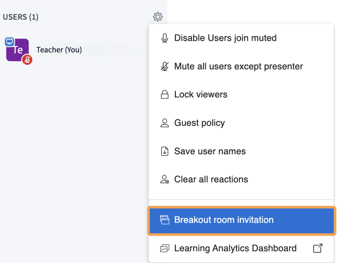The height and width of the screenshot is (264, 338).
Task: Open Breakout room invitation
Action: 224,220
